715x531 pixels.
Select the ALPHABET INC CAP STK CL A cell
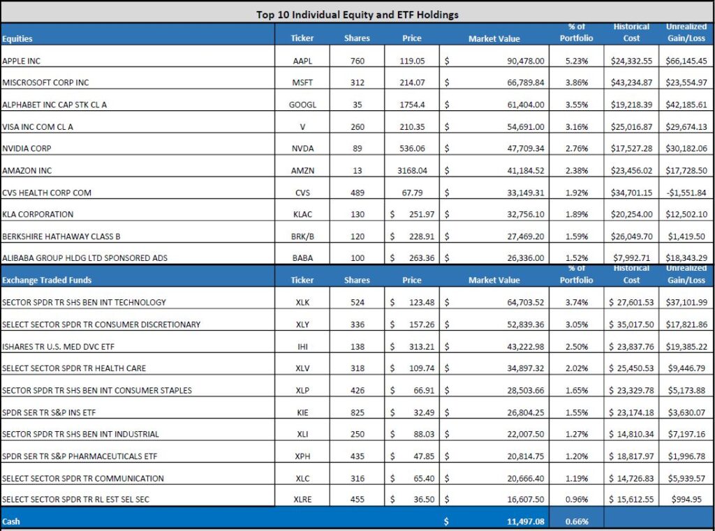[x=138, y=100]
